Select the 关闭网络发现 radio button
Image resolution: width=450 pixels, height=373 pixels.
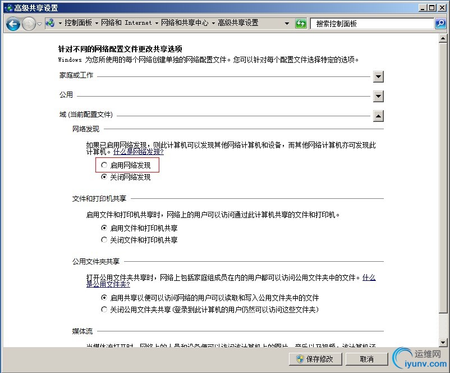pos(104,177)
